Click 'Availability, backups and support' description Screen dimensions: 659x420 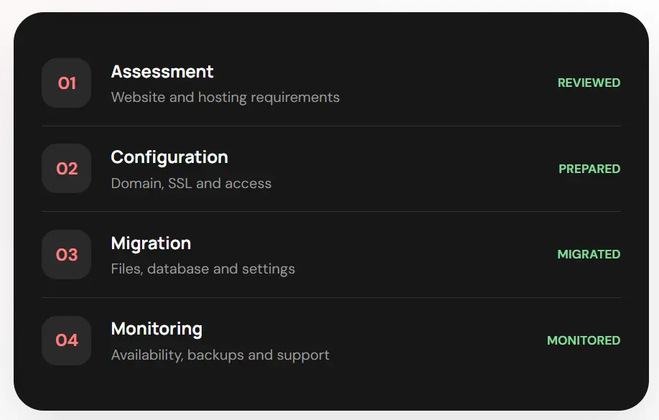pyautogui.click(x=220, y=355)
